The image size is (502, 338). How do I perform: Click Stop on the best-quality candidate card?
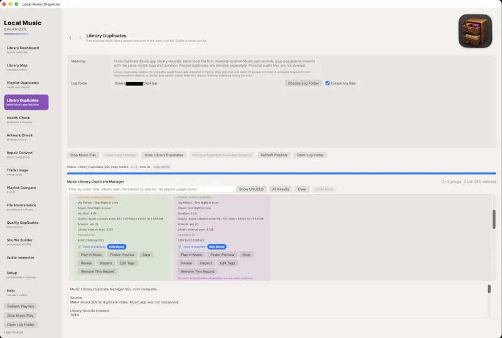point(246,255)
